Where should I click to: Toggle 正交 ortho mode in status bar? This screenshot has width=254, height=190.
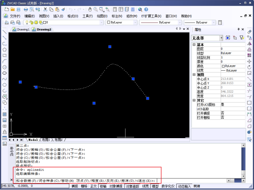(93, 186)
